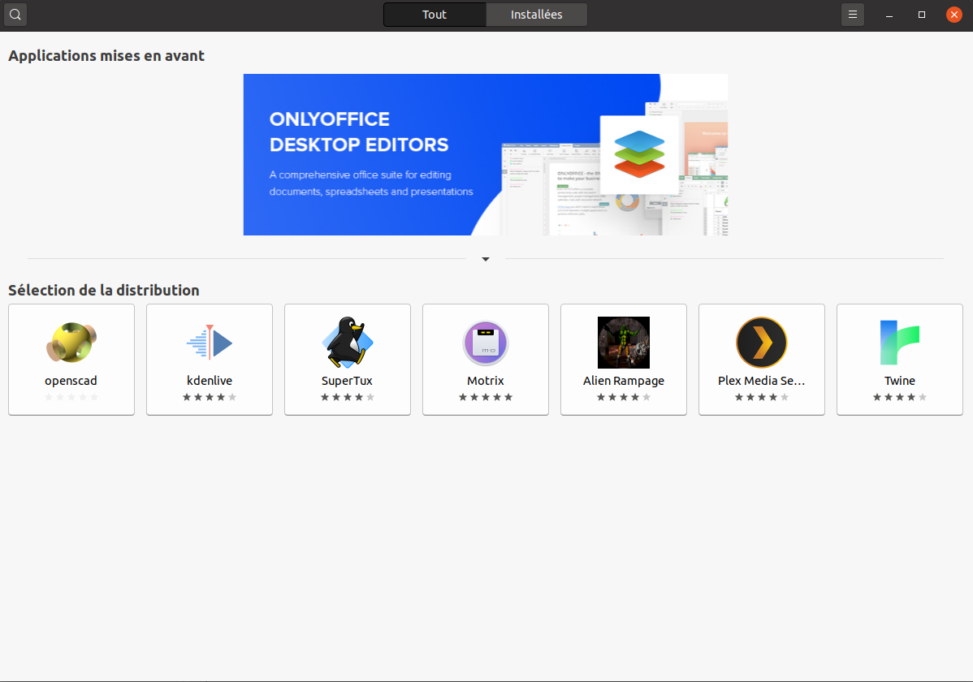Expand categories with the down arrow
The image size is (973, 682).
[486, 259]
